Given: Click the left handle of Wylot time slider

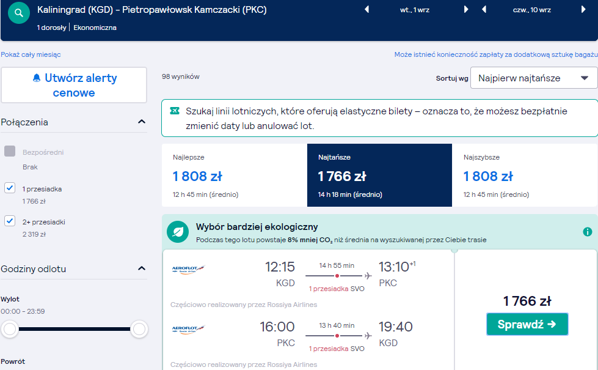Looking at the screenshot, I should point(10,329).
